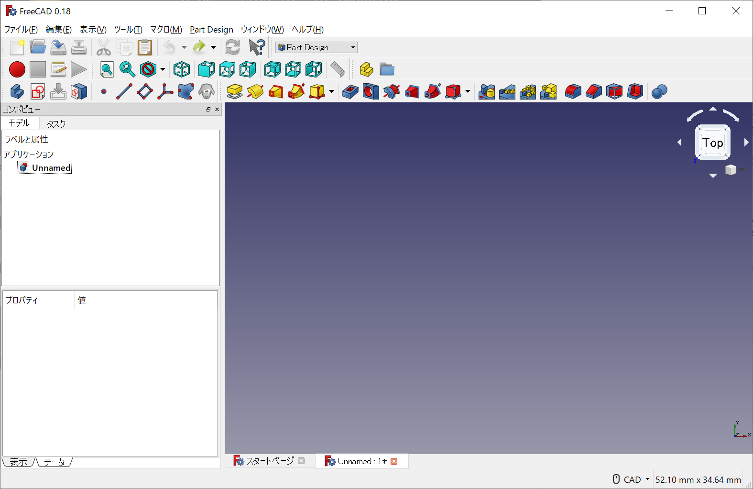Select the Chamfer tool
Viewport: 753px width, 489px height.
point(594,91)
